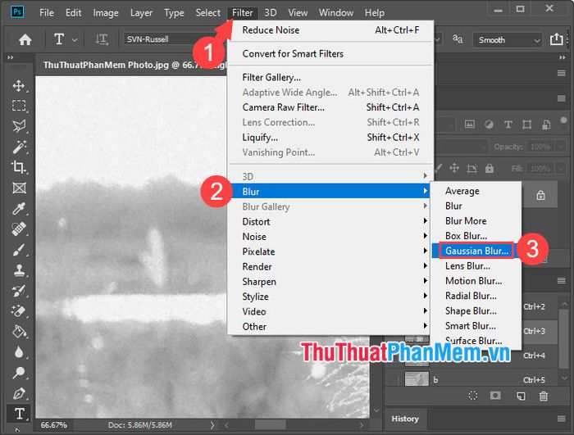Image resolution: width=574 pixels, height=435 pixels.
Task: Load channel as selection icon
Action: point(473,396)
